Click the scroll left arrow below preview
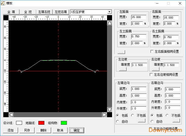Image resolution: width=186 pixels, height=136 pixels. click(11, 115)
